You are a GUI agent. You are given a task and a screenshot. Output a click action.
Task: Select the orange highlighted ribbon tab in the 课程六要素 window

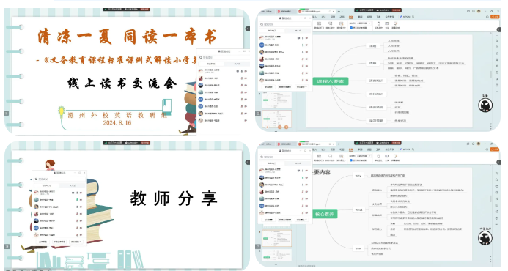coord(351,17)
